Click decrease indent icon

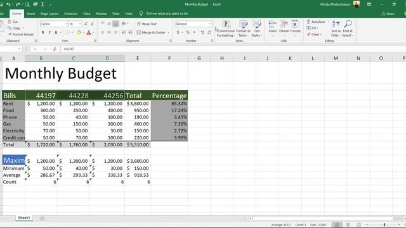pyautogui.click(x=124, y=32)
